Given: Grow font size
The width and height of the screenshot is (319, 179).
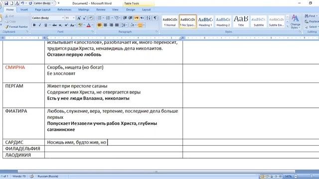Looking at the screenshot, I should click(79, 18).
